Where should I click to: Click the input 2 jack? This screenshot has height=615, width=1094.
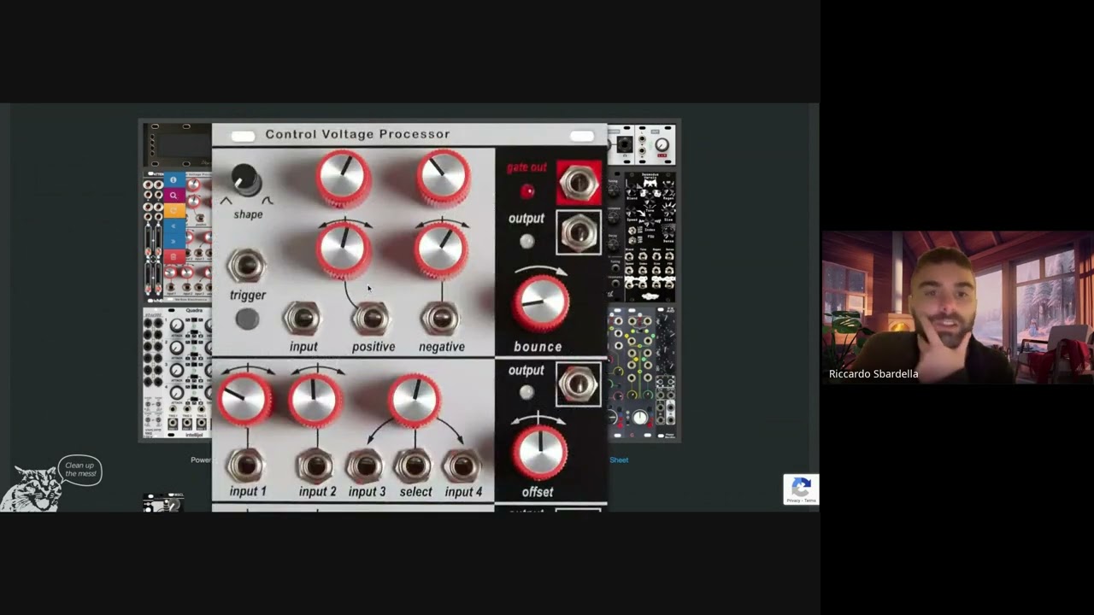tap(315, 466)
